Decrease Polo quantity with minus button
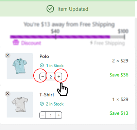 pyautogui.click(x=42, y=77)
